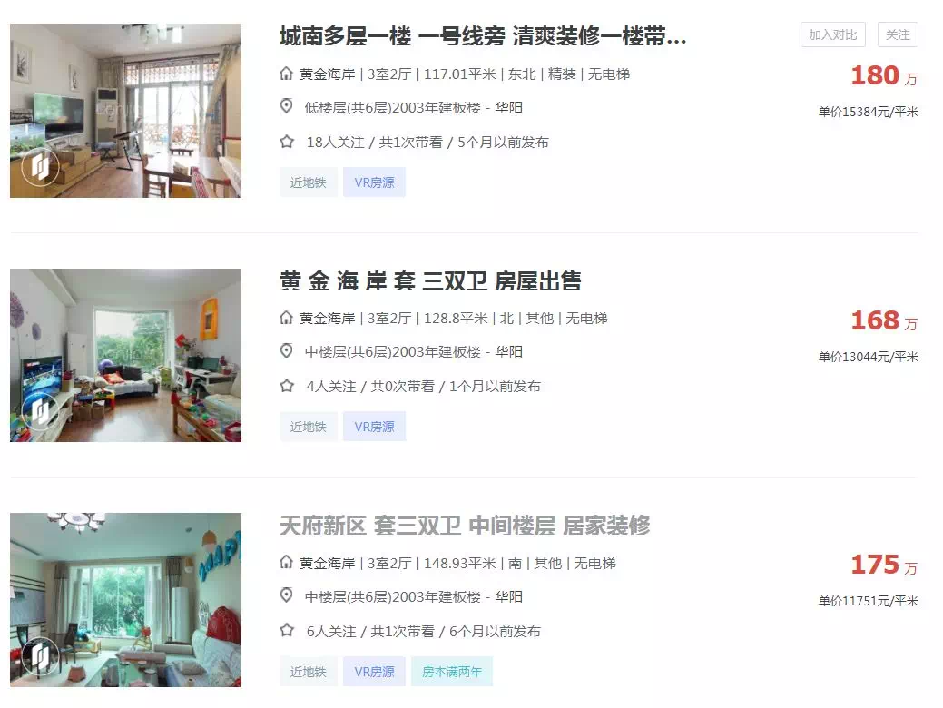The width and height of the screenshot is (943, 708).
Task: Open listing 天府新区 套三双卫 中间楼层
Action: (x=465, y=526)
